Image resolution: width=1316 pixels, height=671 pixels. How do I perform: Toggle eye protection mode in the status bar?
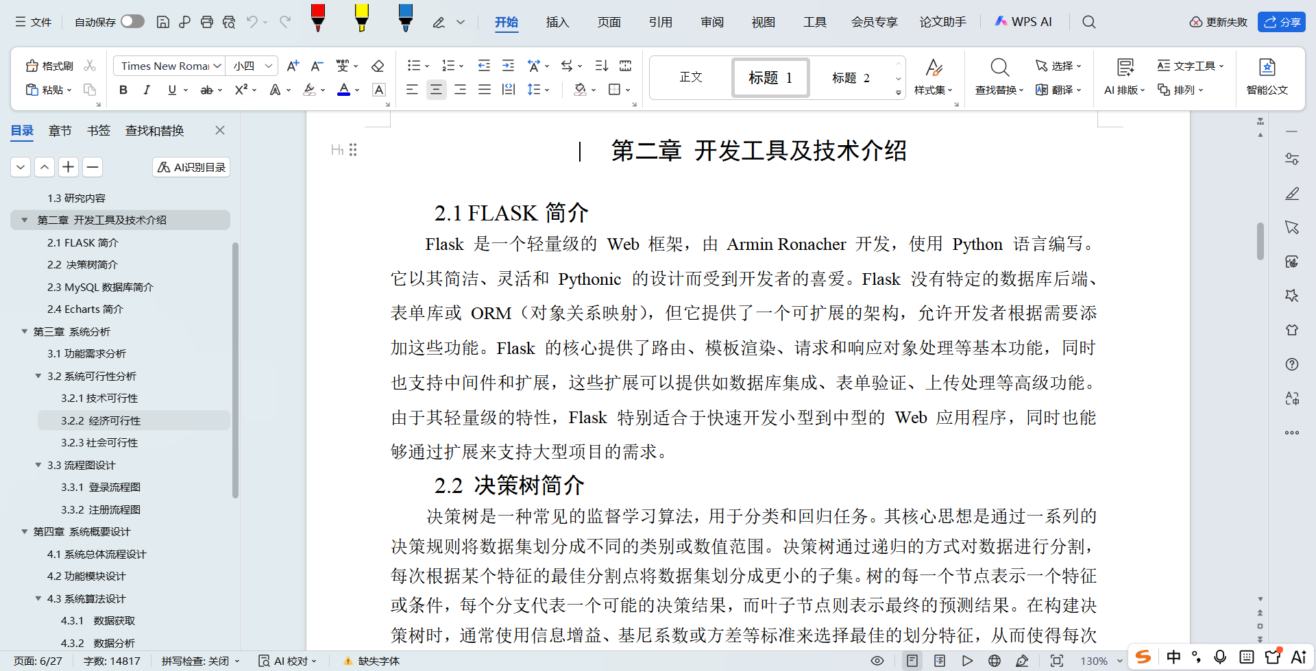877,661
